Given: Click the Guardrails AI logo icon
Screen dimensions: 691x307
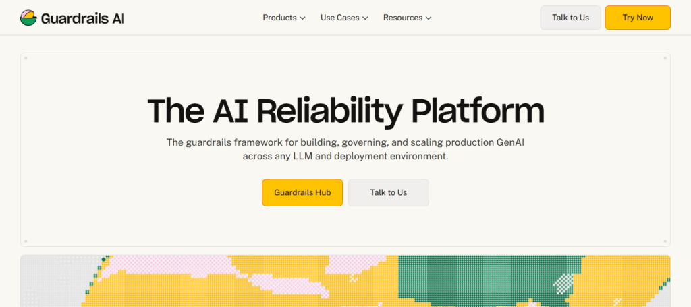Looking at the screenshot, I should [x=28, y=18].
